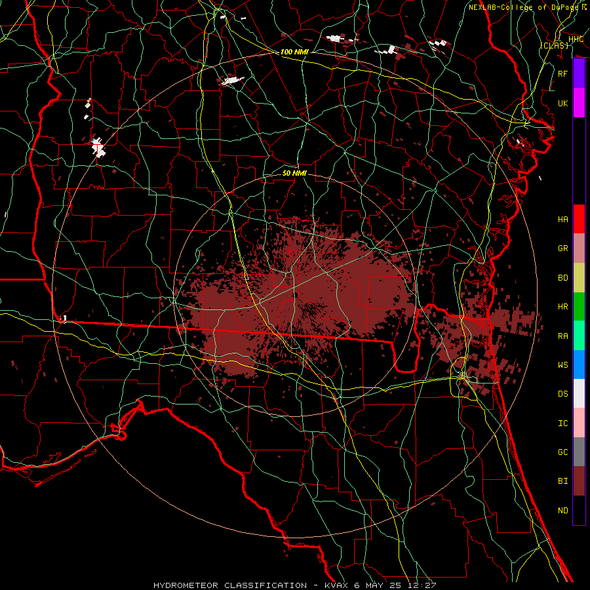The height and width of the screenshot is (590, 590).
Task: Click the 100 NMI range ring label
Action: pos(294,52)
